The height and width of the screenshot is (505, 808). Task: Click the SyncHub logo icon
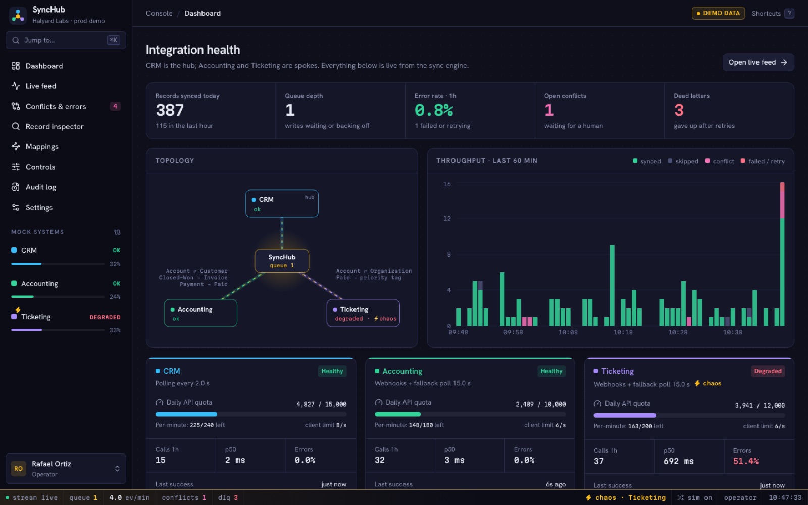[x=18, y=15]
